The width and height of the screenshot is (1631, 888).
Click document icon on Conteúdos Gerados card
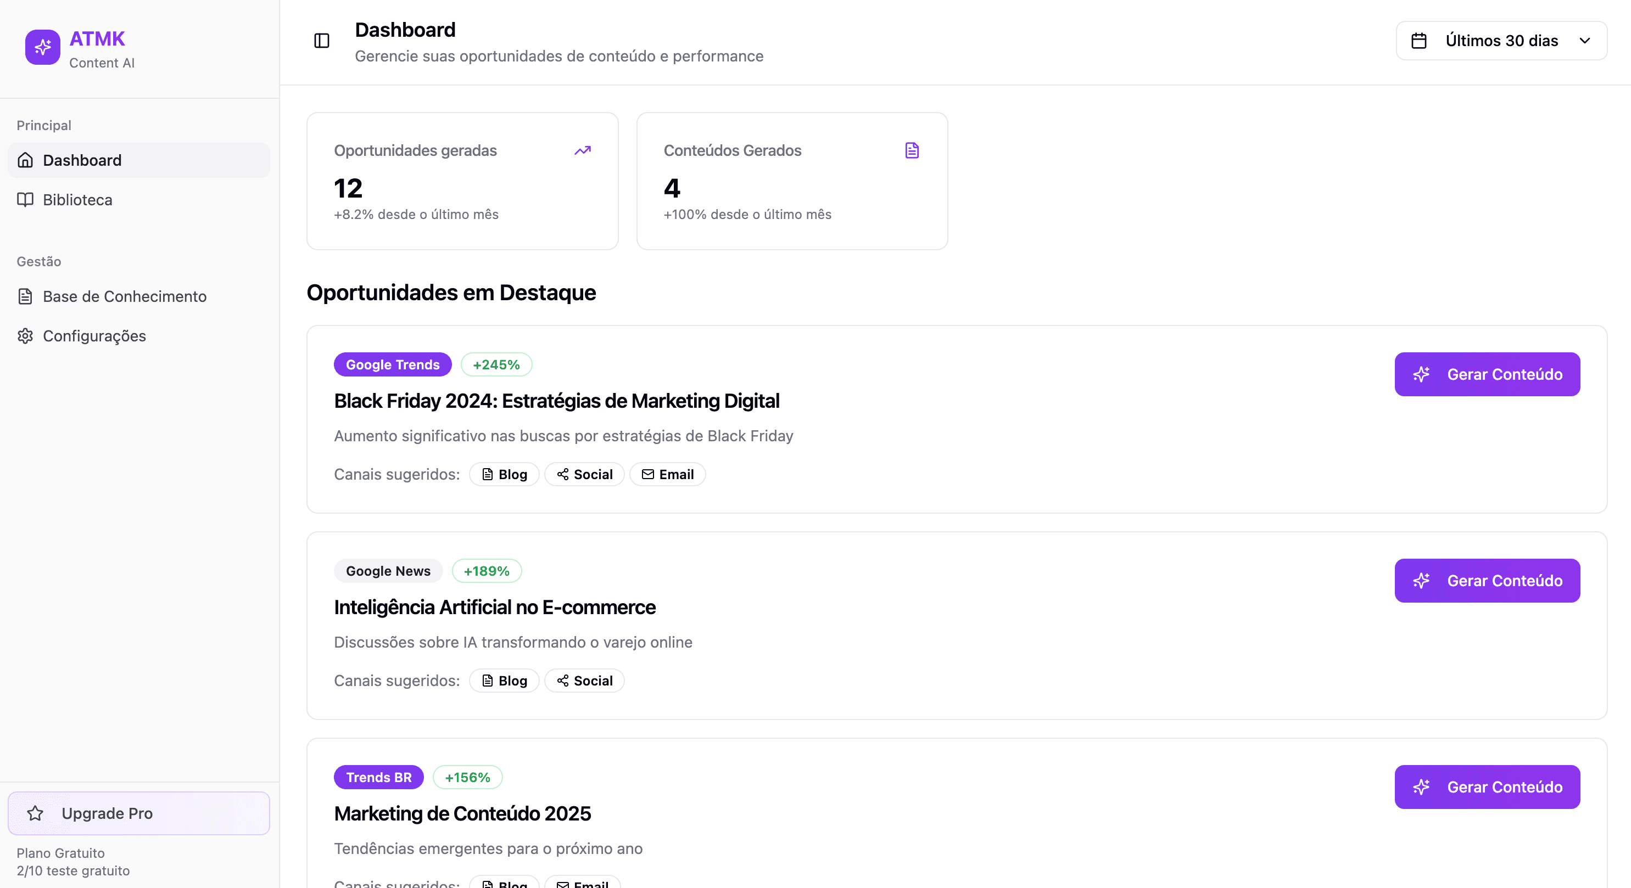tap(912, 150)
